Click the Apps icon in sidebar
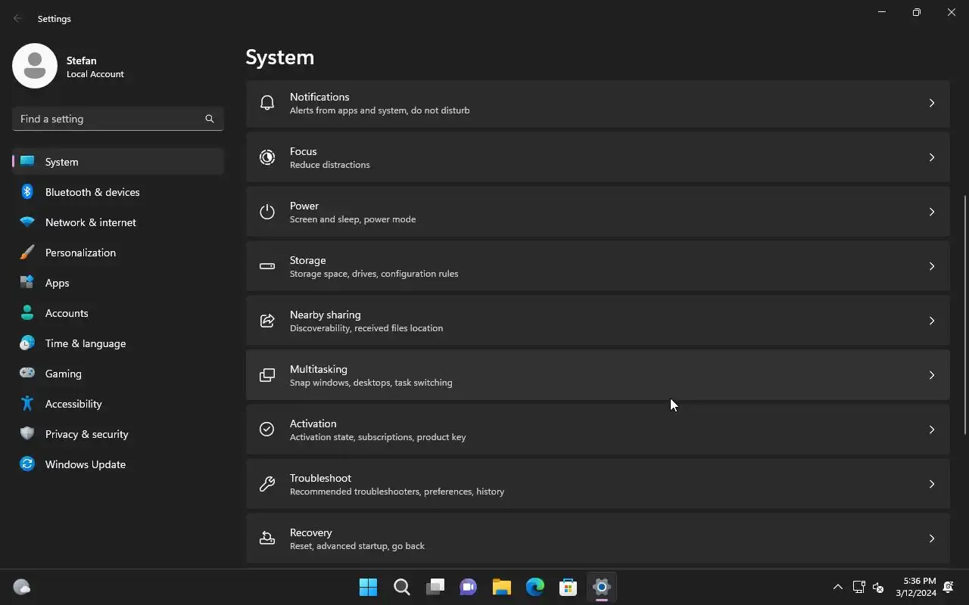The image size is (969, 605). pos(27,283)
